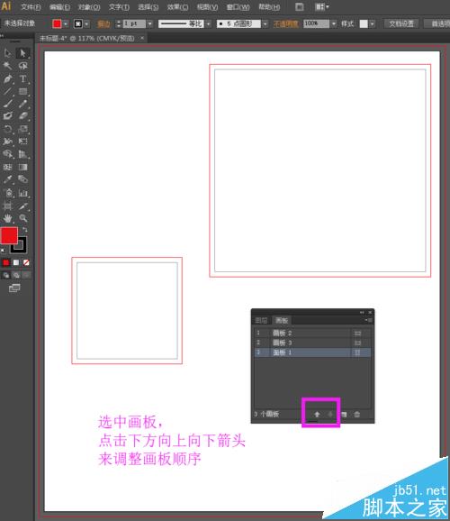
Task: Pick the Lasso tool
Action: (22, 66)
